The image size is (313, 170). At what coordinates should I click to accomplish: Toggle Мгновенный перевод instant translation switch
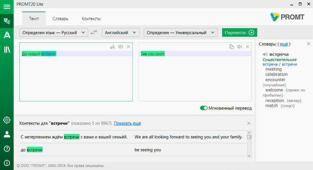(204, 108)
